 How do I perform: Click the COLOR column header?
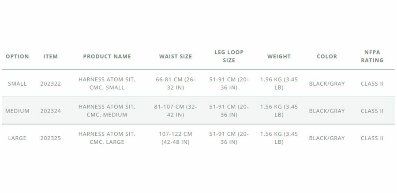[x=327, y=56]
